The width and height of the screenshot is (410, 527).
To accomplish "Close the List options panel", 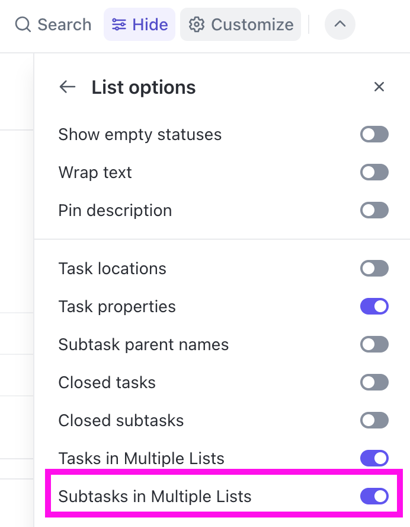I will coord(379,87).
